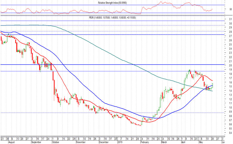Image resolution: width=233 pixels, height=144 pixels.
Task: Click the dark horizontal line near 2.7
Action: [x=105, y=34]
